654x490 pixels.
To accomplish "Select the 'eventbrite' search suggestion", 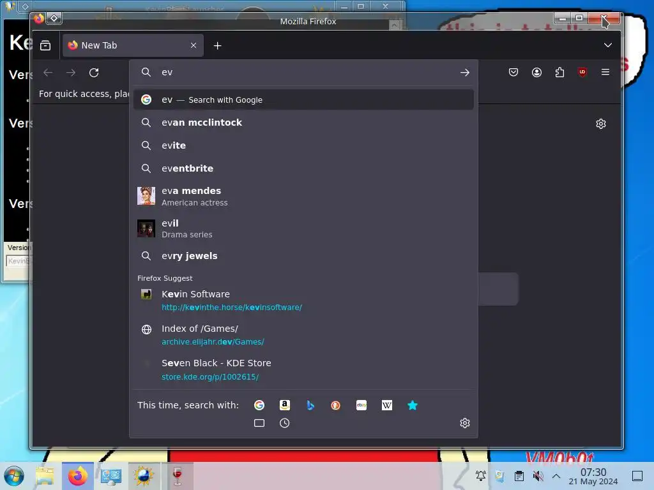I will pos(303,168).
